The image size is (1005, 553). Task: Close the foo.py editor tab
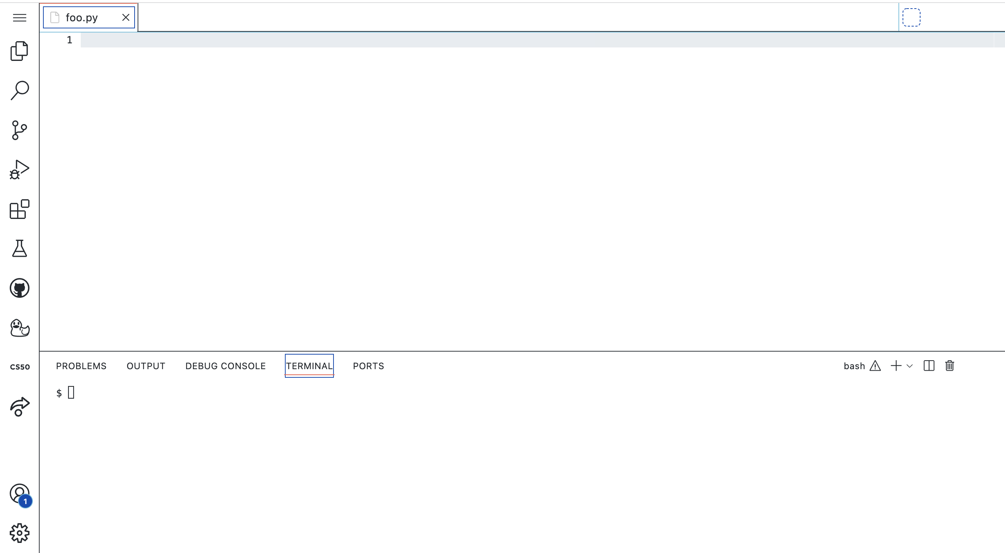[x=126, y=17]
